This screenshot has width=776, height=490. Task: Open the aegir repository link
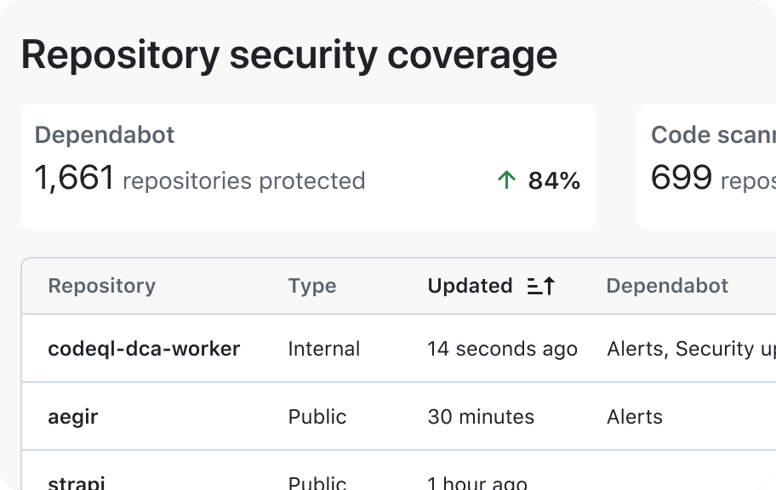tap(73, 417)
